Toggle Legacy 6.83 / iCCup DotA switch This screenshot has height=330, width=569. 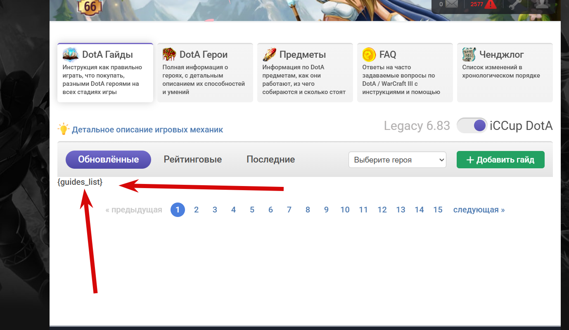click(x=472, y=125)
